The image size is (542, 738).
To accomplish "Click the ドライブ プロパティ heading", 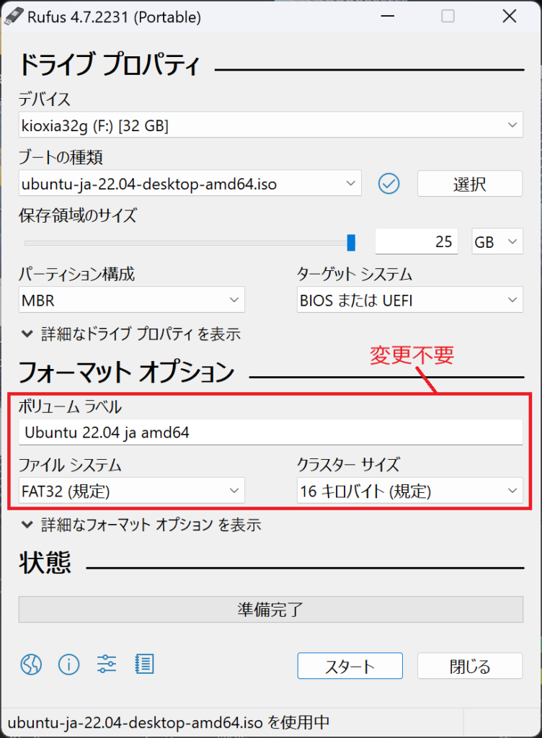I will click(110, 64).
